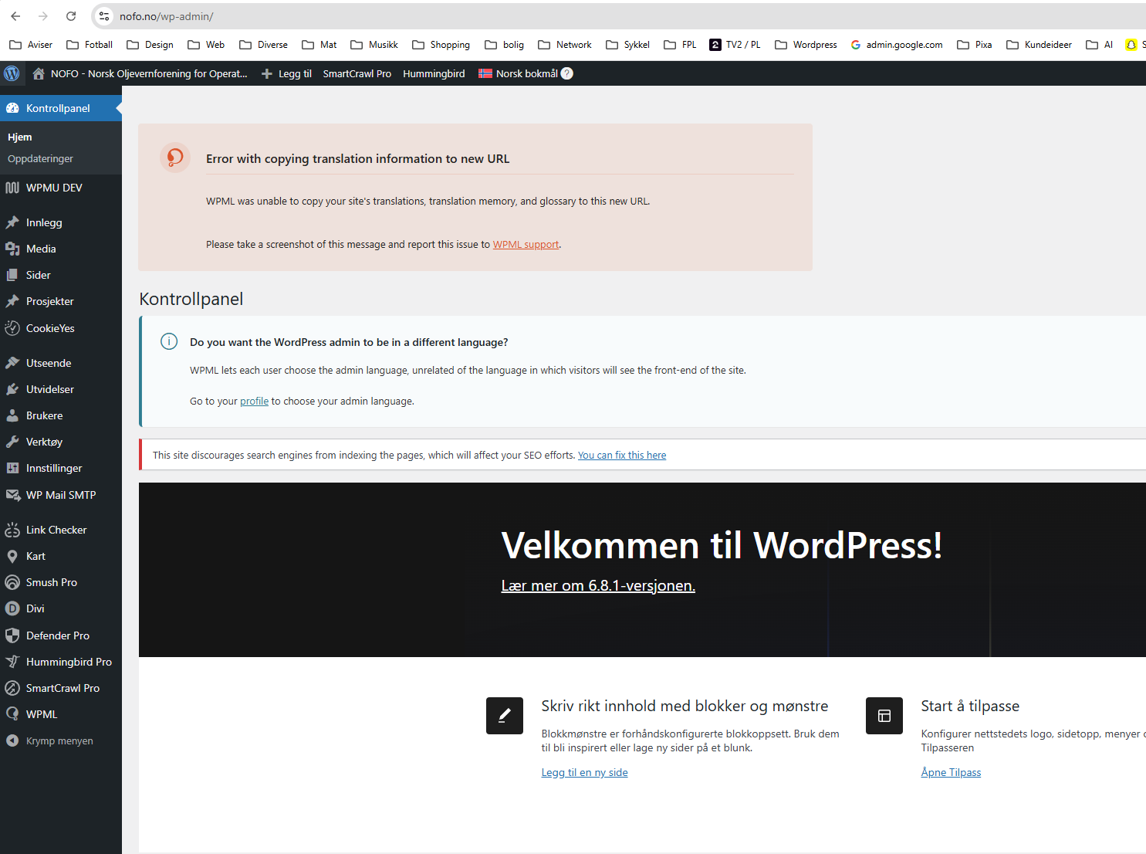Click the WordPress logo in admin bar

click(x=12, y=73)
